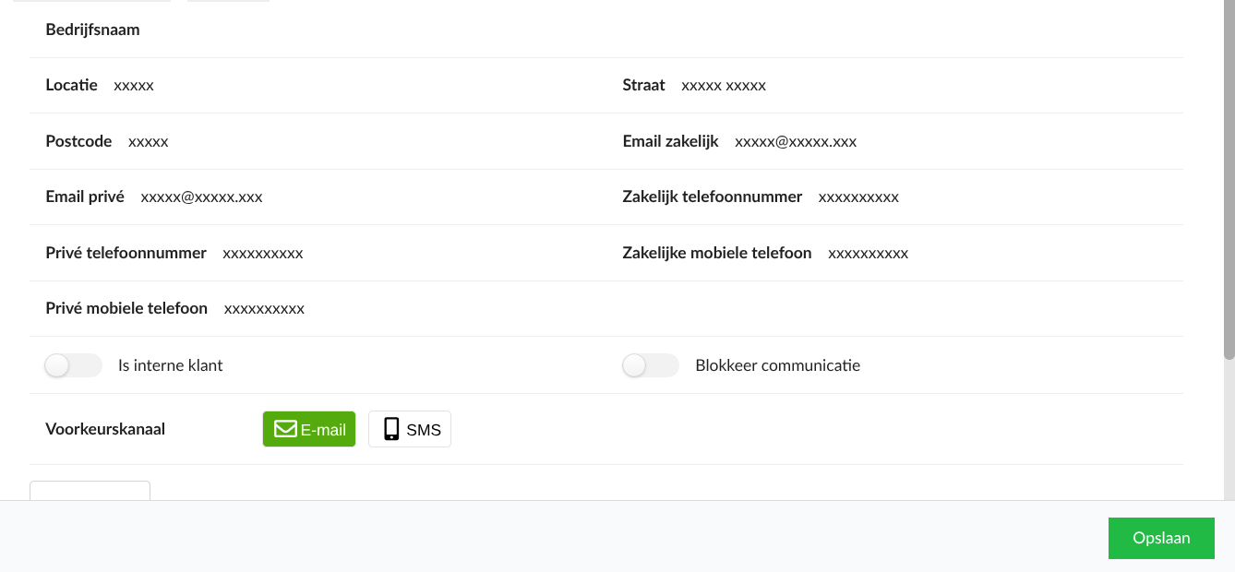1235x572 pixels.
Task: Focus the Zakelijke mobiele telefoon field
Action: pyautogui.click(x=868, y=253)
